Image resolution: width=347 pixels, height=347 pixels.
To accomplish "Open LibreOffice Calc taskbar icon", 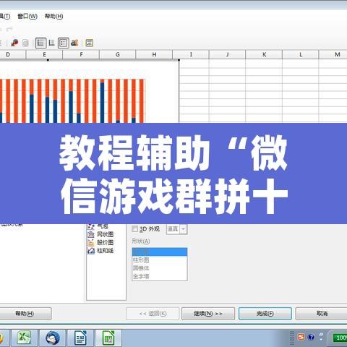I will [x=108, y=338].
